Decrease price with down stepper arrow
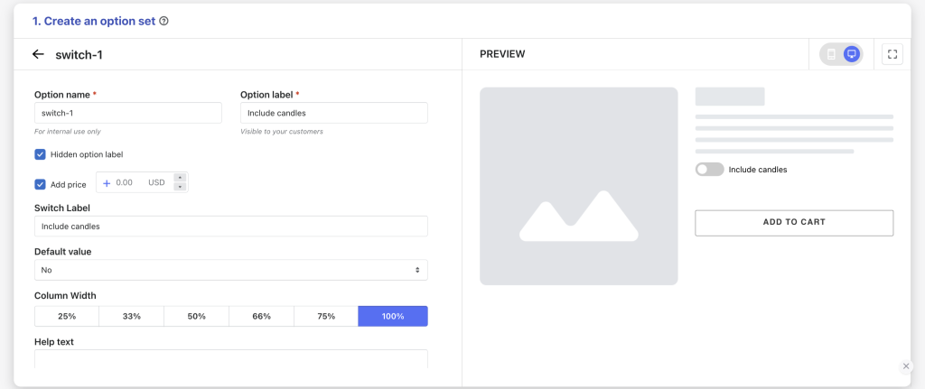This screenshot has height=389, width=925. [x=181, y=188]
